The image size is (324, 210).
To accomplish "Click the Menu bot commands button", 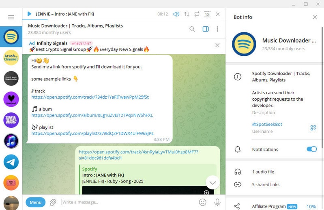I will 36,202.
